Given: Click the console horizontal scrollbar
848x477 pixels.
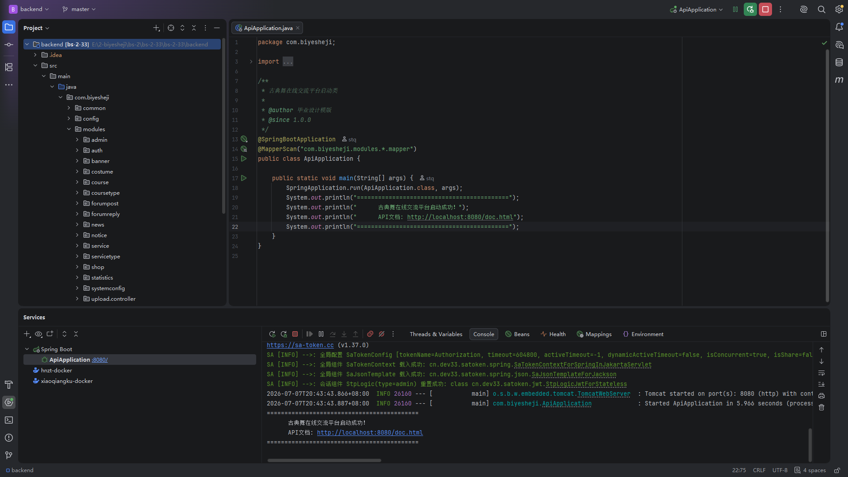Looking at the screenshot, I should 324,460.
